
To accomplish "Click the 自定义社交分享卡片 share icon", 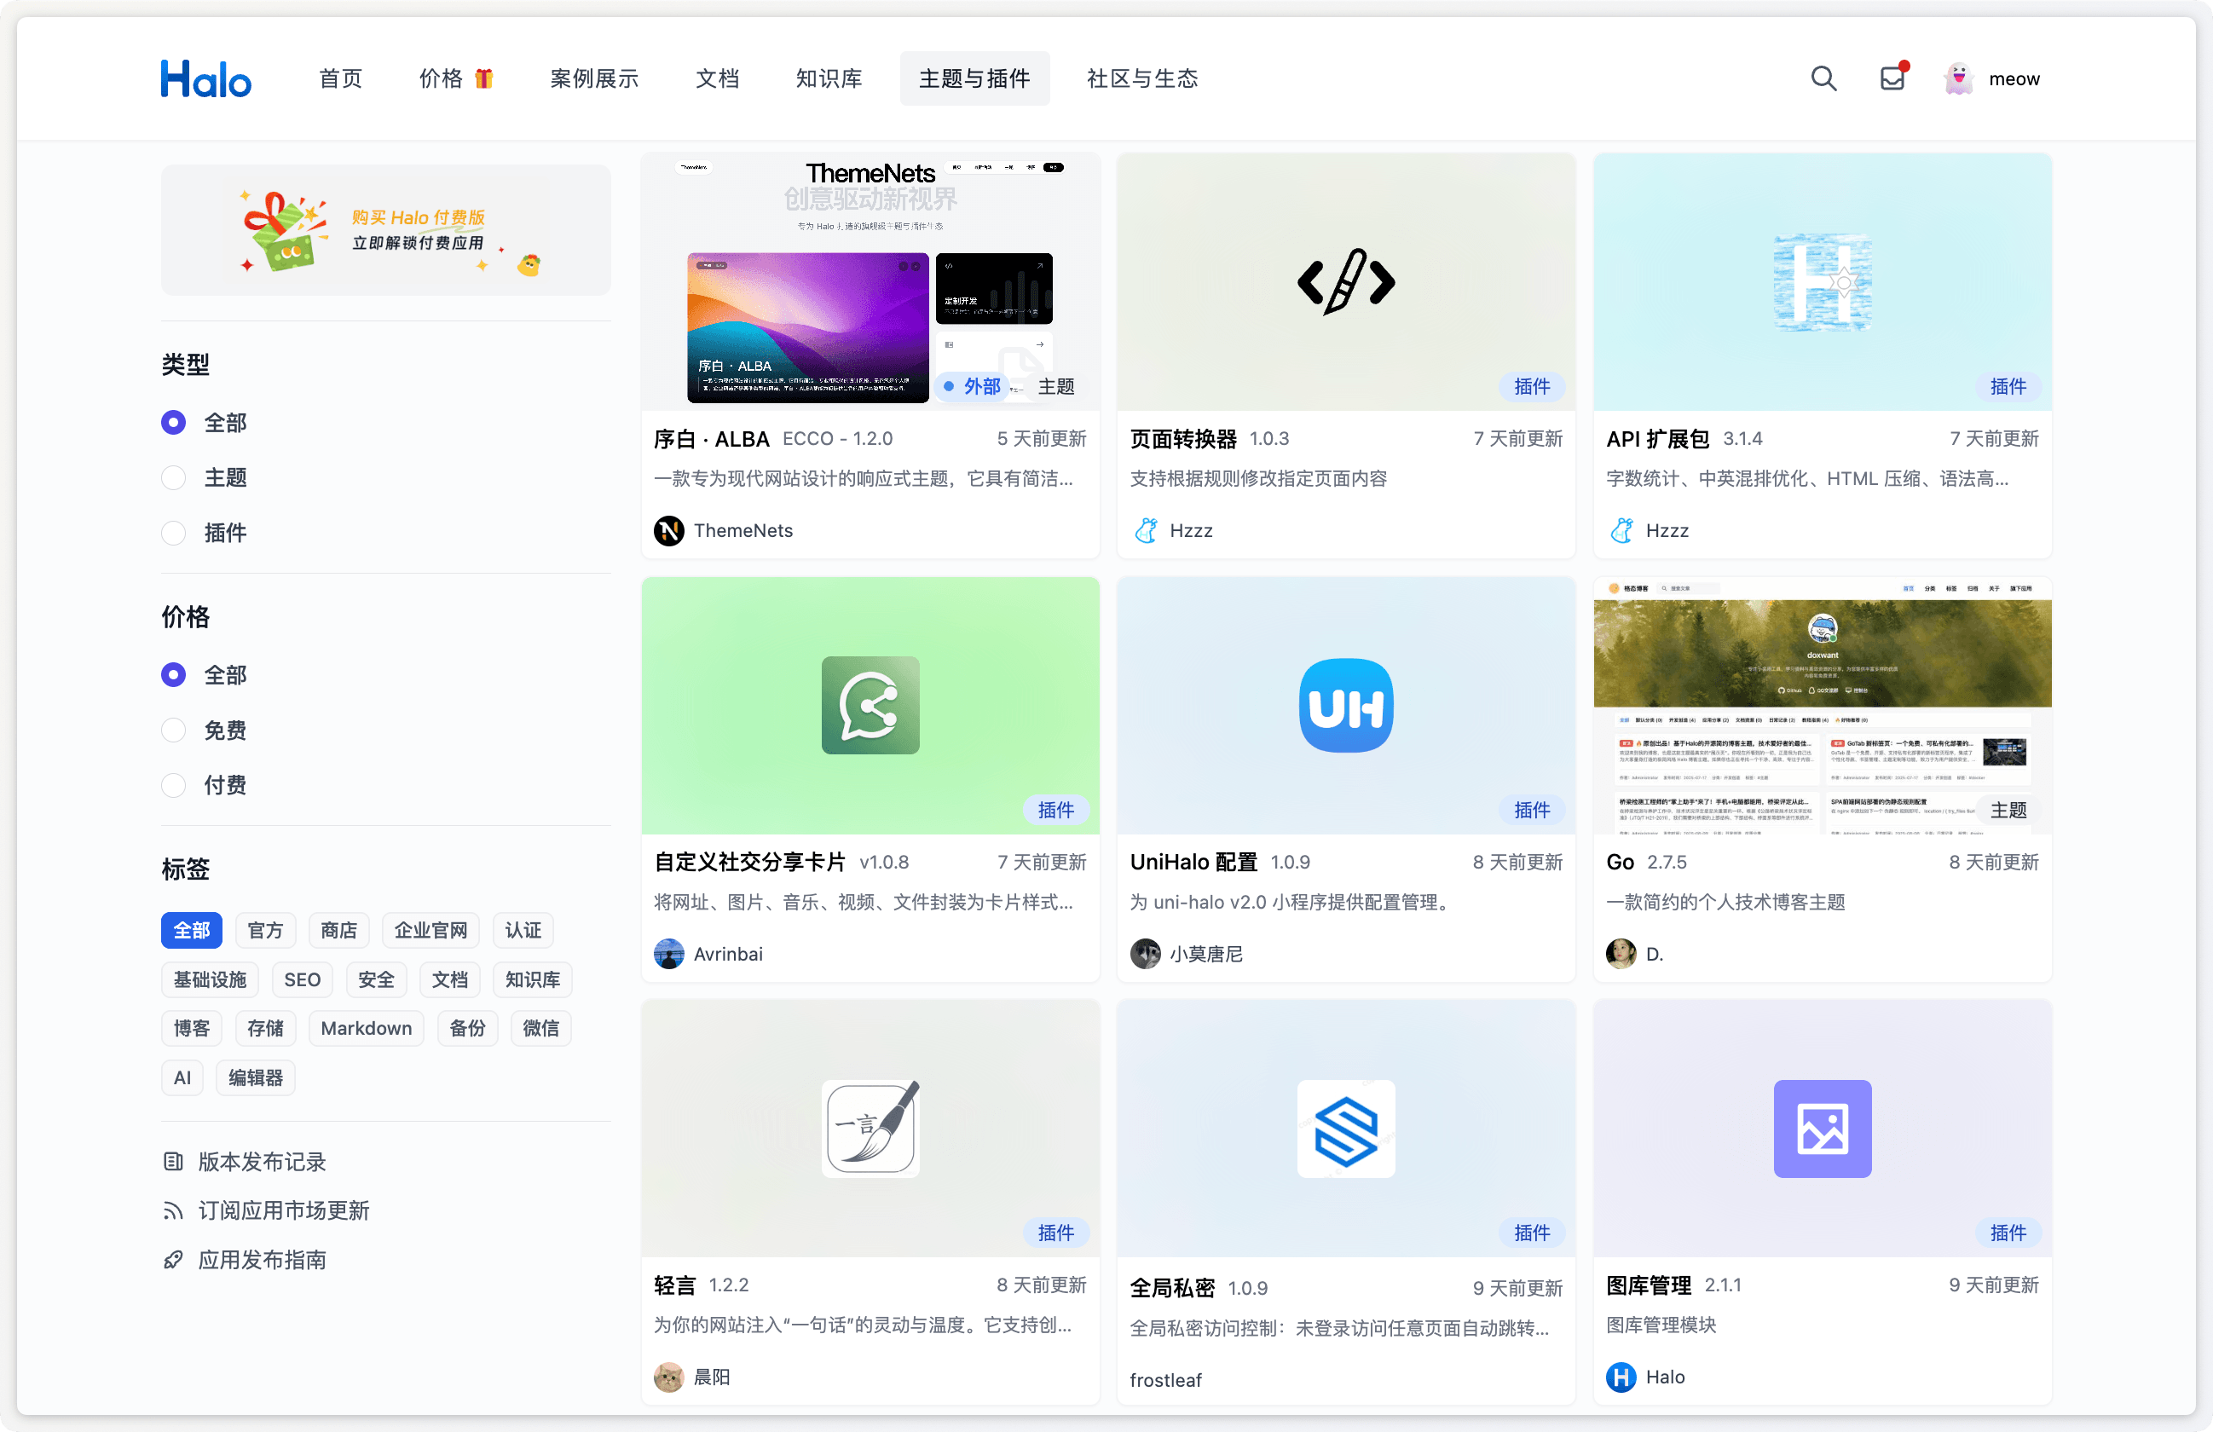I will tap(870, 705).
